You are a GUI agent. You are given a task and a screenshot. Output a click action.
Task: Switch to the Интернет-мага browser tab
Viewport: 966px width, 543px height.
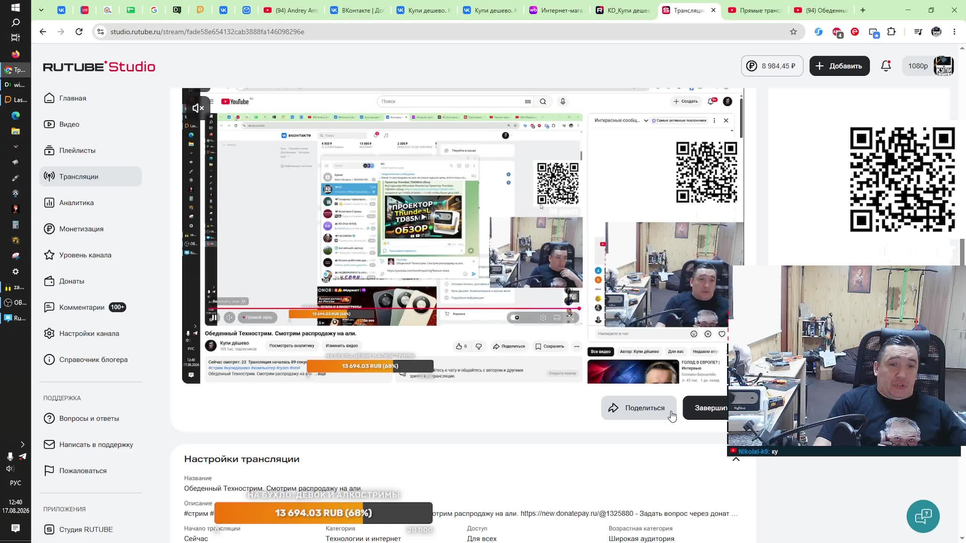coord(556,10)
